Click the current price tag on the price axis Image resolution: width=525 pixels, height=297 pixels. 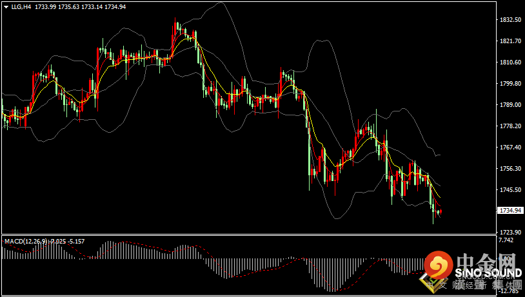[511, 211]
